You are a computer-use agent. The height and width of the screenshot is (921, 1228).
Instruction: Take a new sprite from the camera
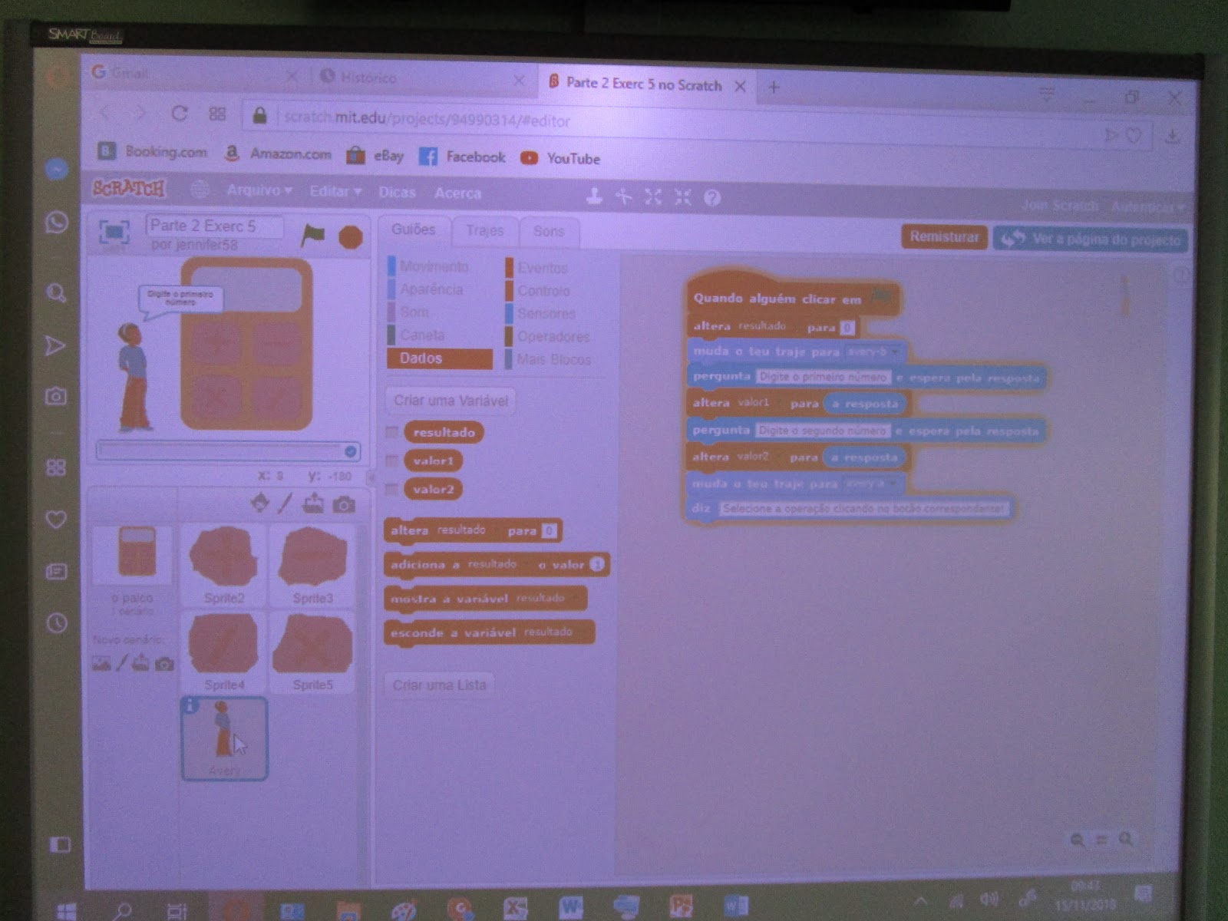click(344, 504)
